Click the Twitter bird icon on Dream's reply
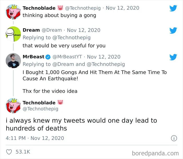Screen dimensions: 183x159 [x=173, y=30]
